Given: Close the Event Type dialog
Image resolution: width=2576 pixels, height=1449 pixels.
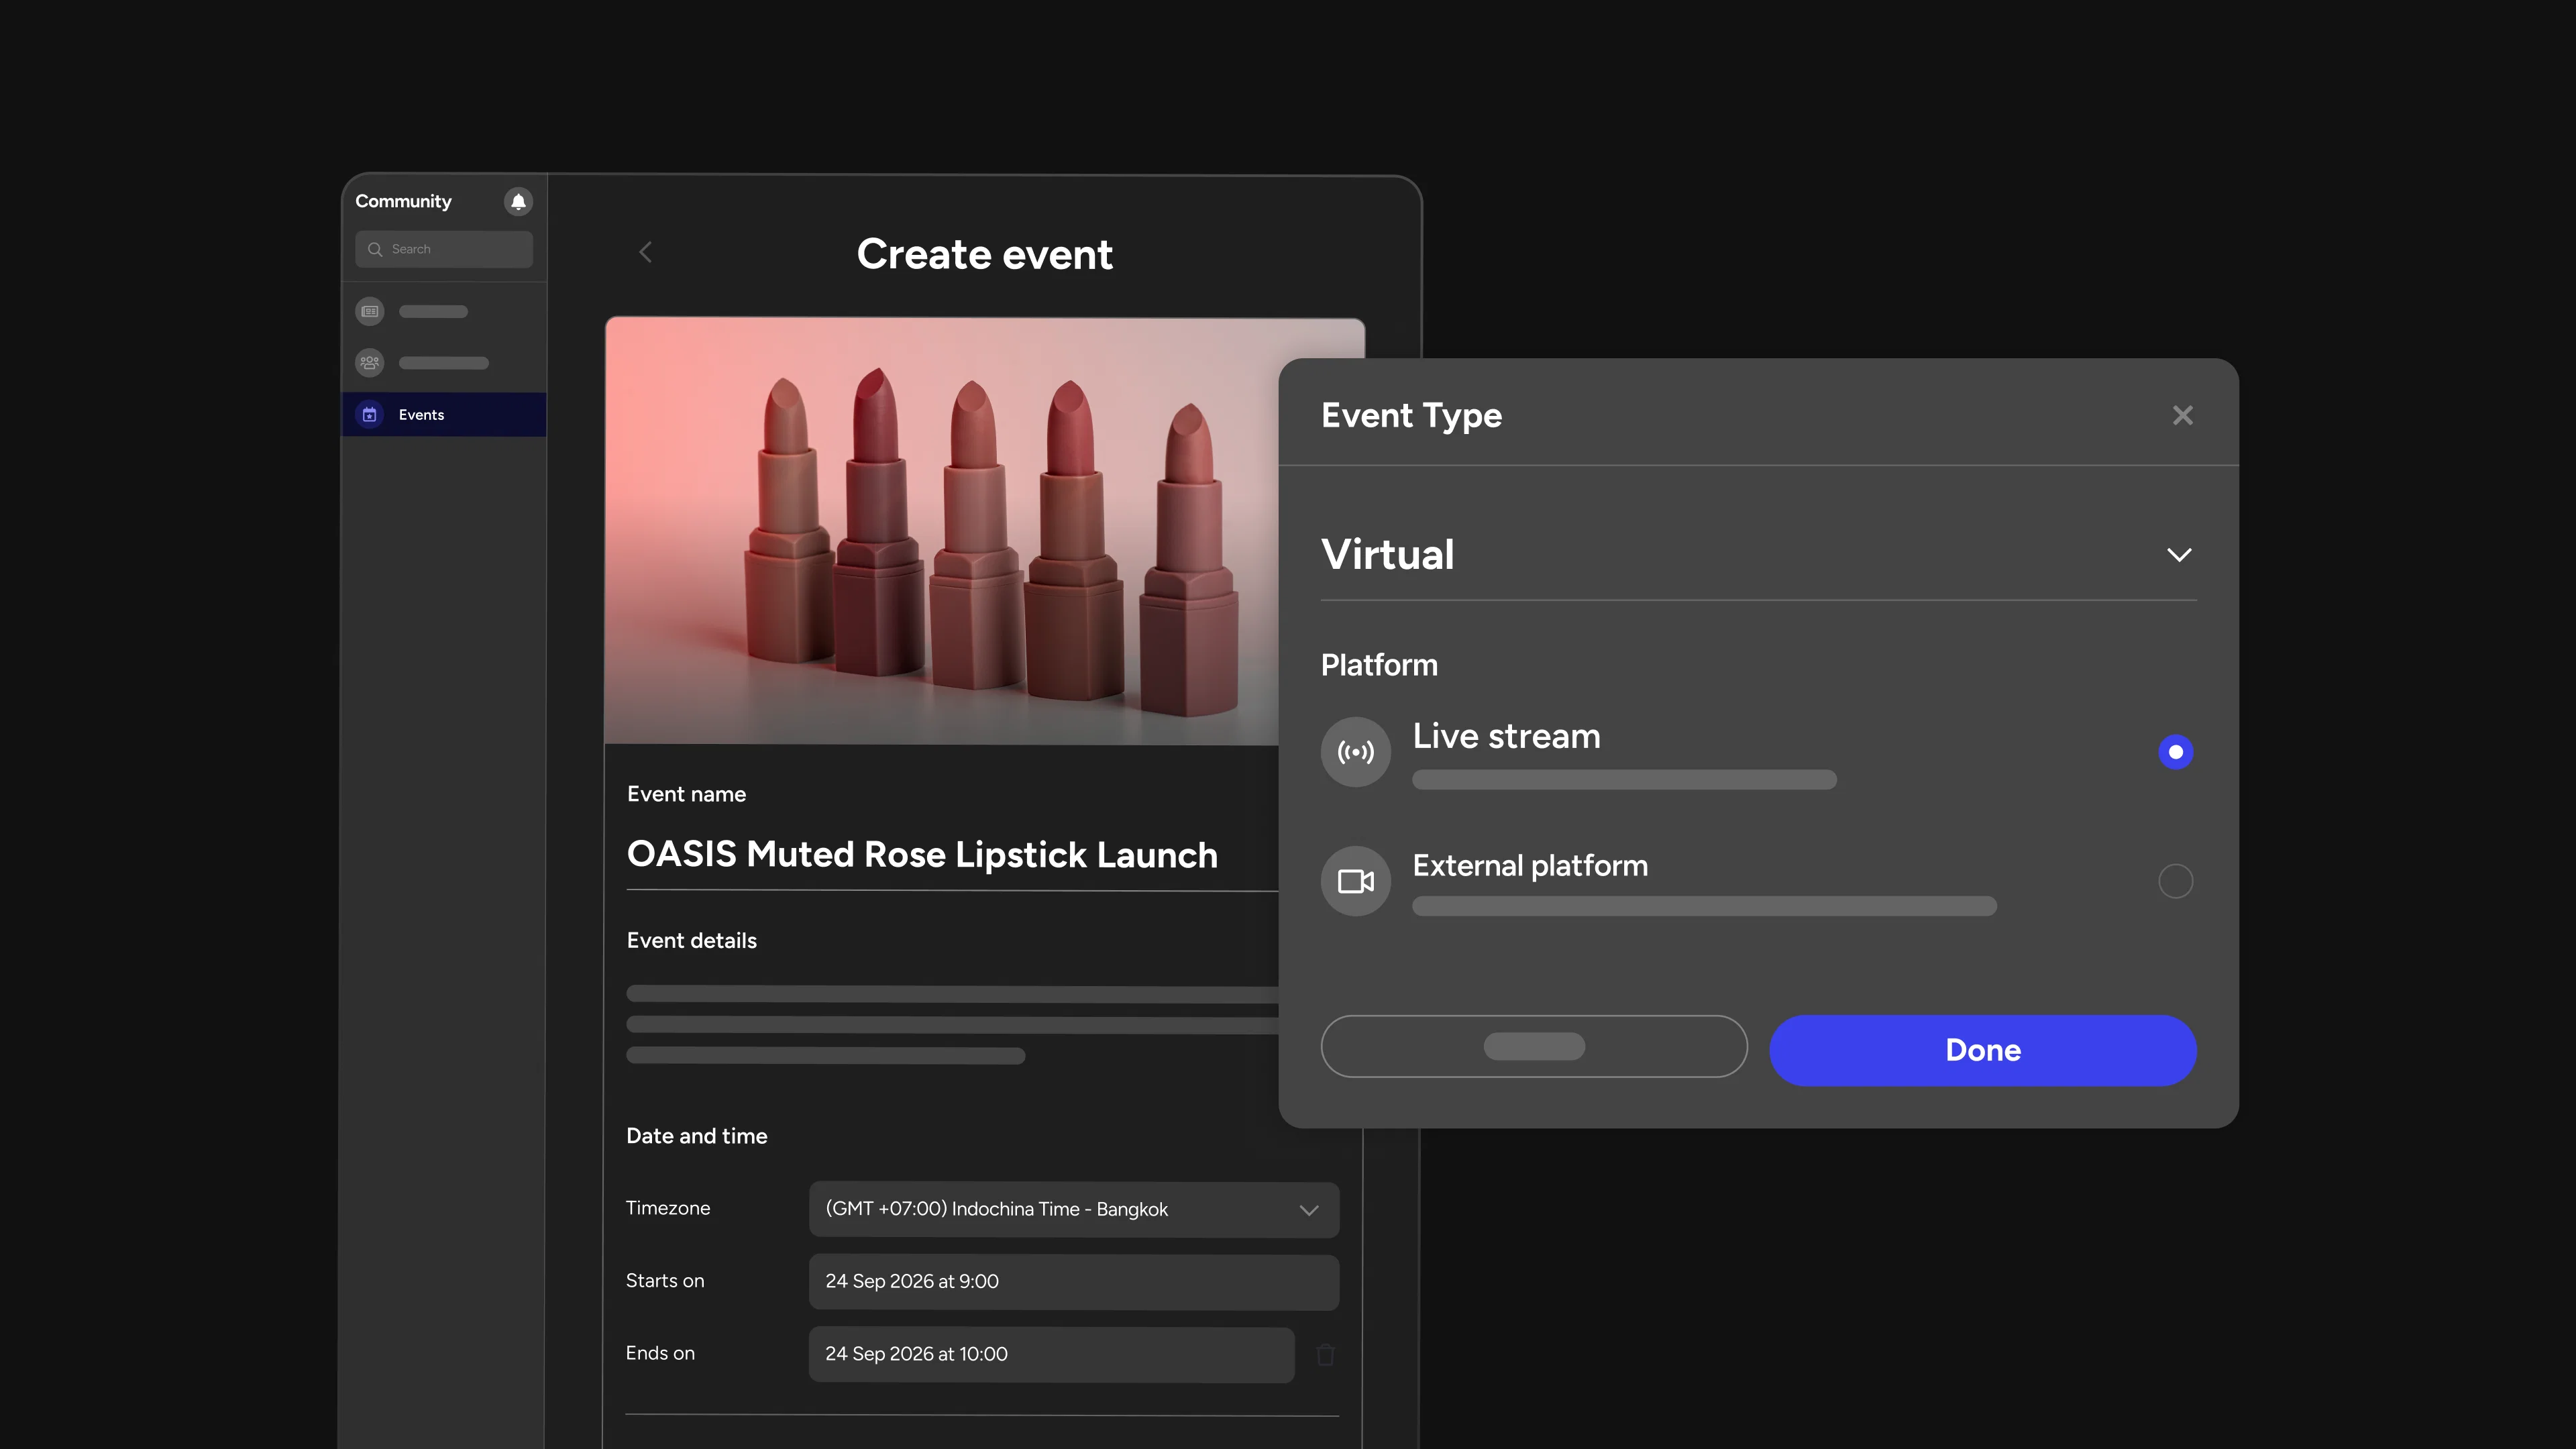Looking at the screenshot, I should [x=2182, y=415].
